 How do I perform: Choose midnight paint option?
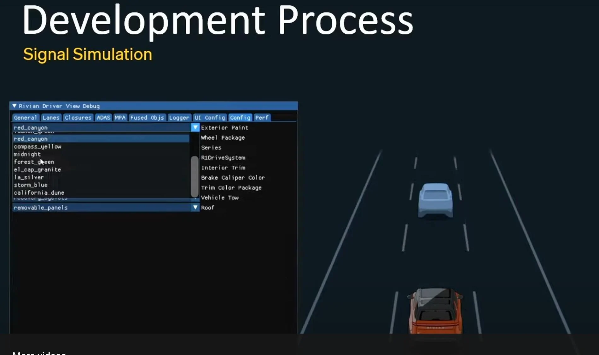click(x=101, y=154)
